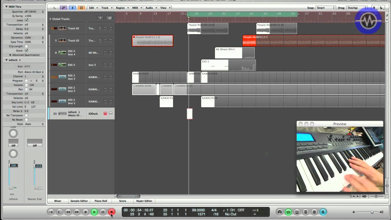
Task: Enable the Volume checkbox in ioDock inspector
Action: click(x=26, y=85)
